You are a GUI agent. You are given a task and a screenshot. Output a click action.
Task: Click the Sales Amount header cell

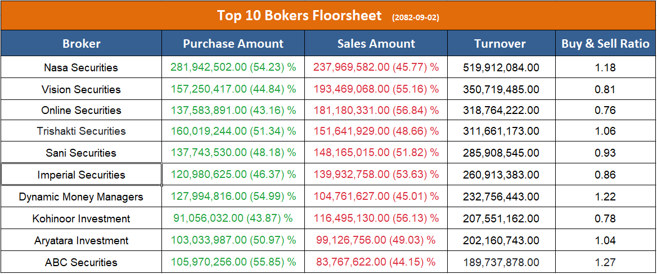376,44
